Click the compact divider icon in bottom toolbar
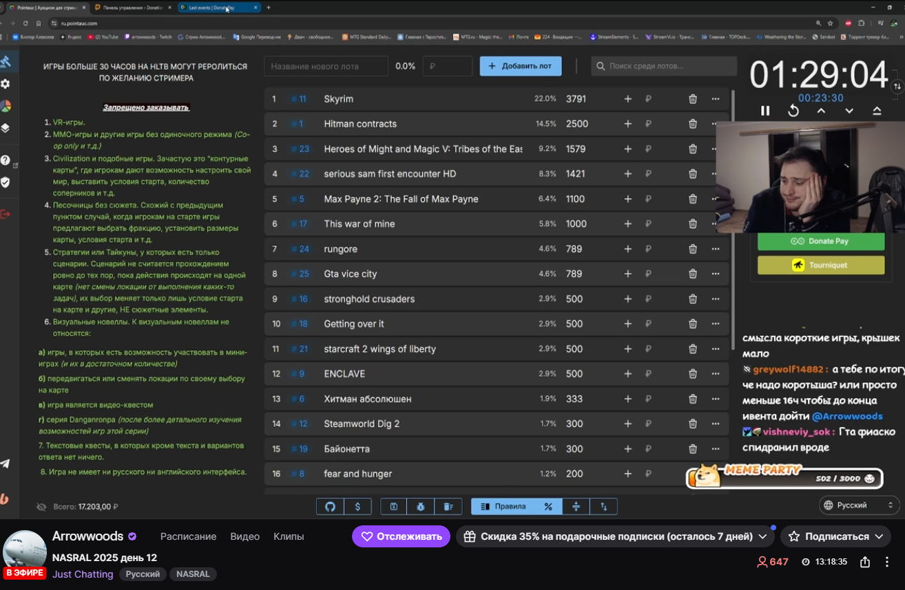Viewport: 905px width, 590px height. coord(576,507)
